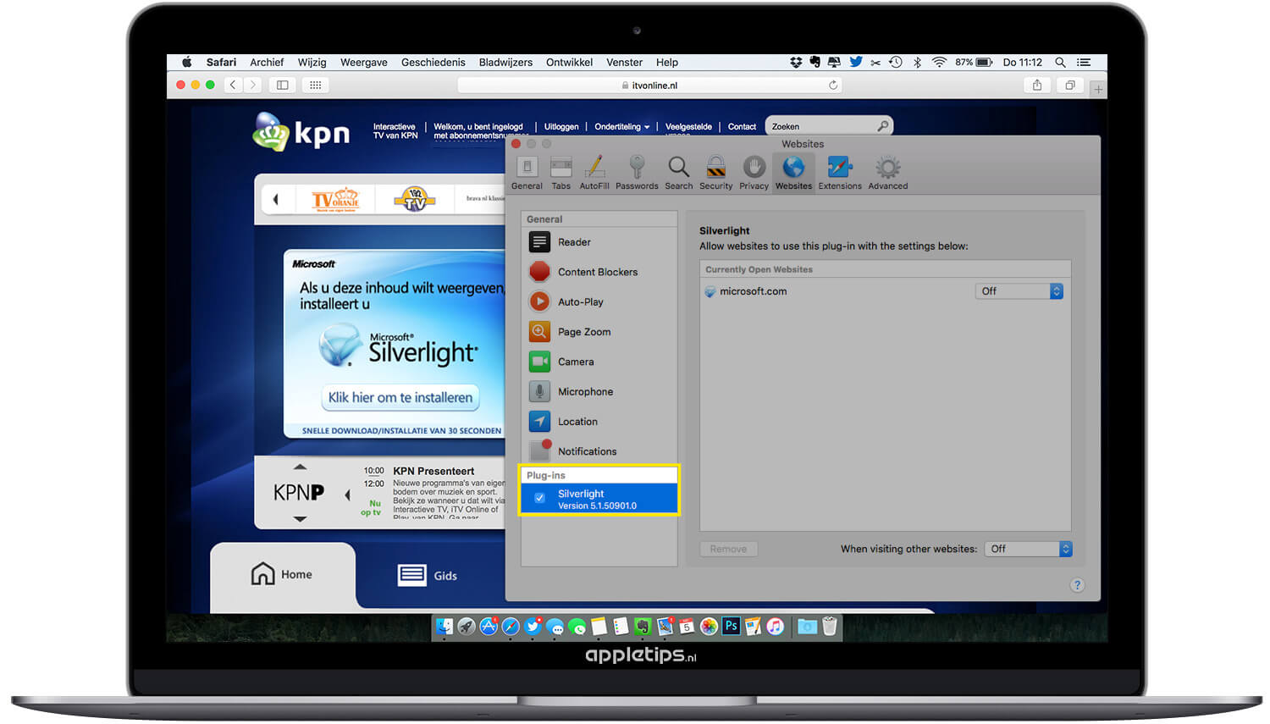Viewport: 1270px width, 724px height.
Task: Click the Safari share button
Action: 1036,85
